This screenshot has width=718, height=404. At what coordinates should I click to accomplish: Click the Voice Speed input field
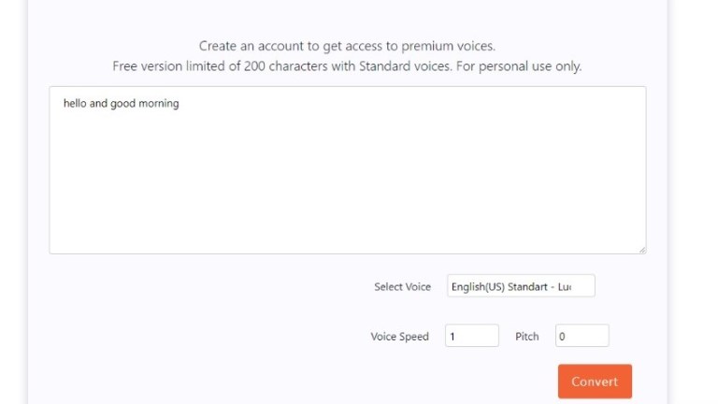click(471, 336)
